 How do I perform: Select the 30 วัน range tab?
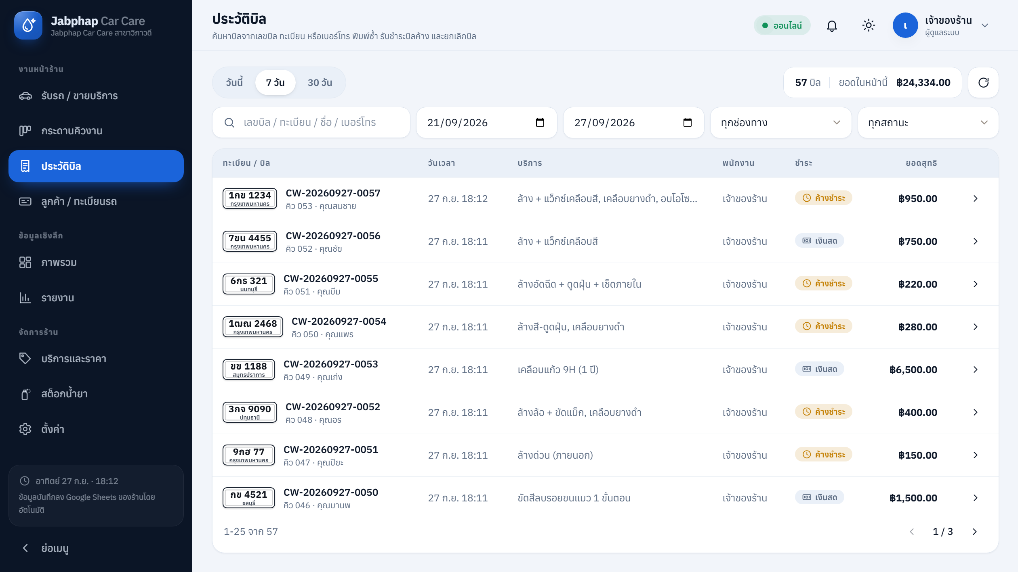[320, 83]
